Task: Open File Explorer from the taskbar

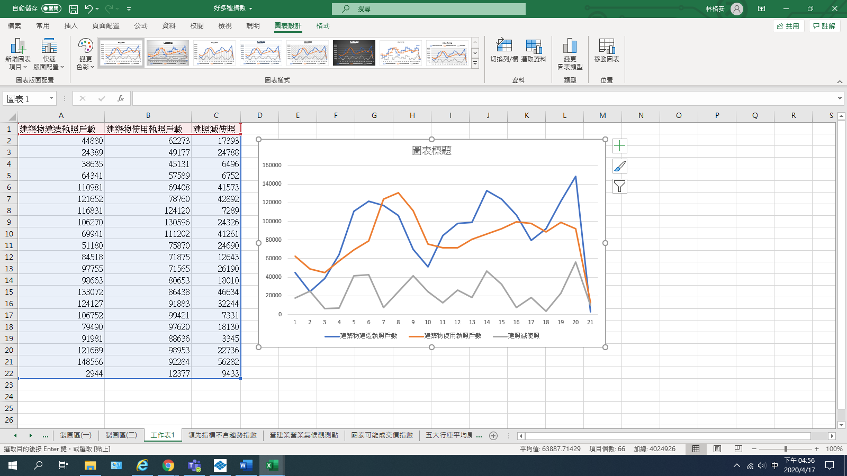Action: pos(91,465)
